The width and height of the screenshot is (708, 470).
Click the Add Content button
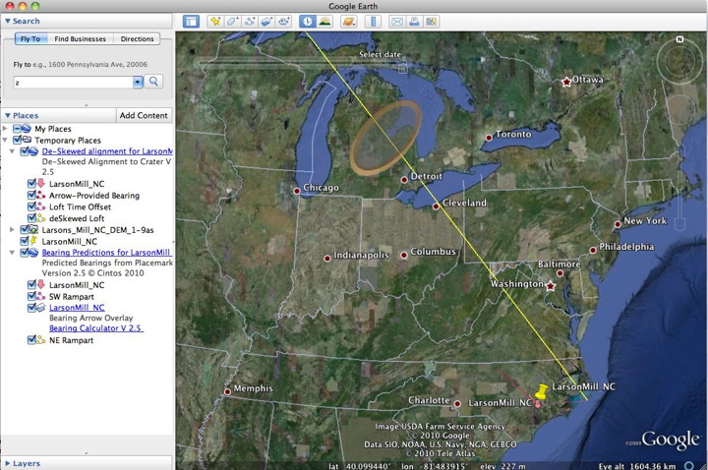tap(144, 115)
